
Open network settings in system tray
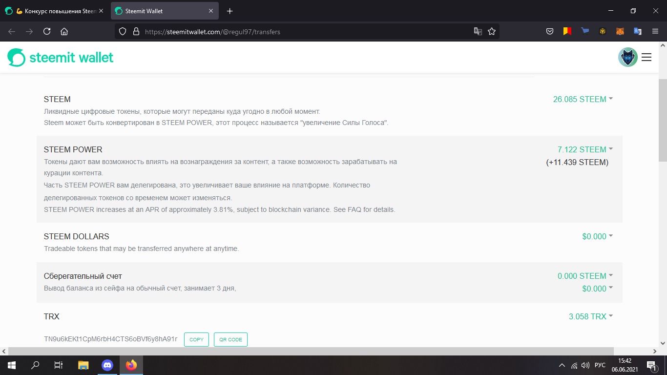coord(574,365)
